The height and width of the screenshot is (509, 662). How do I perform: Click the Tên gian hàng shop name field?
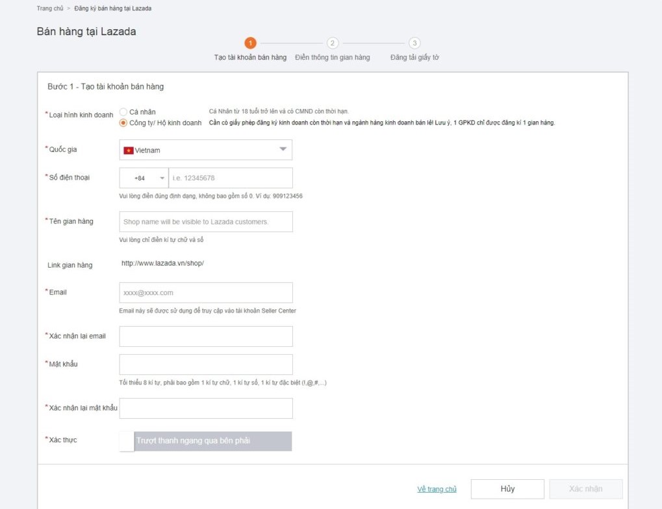[x=205, y=222]
